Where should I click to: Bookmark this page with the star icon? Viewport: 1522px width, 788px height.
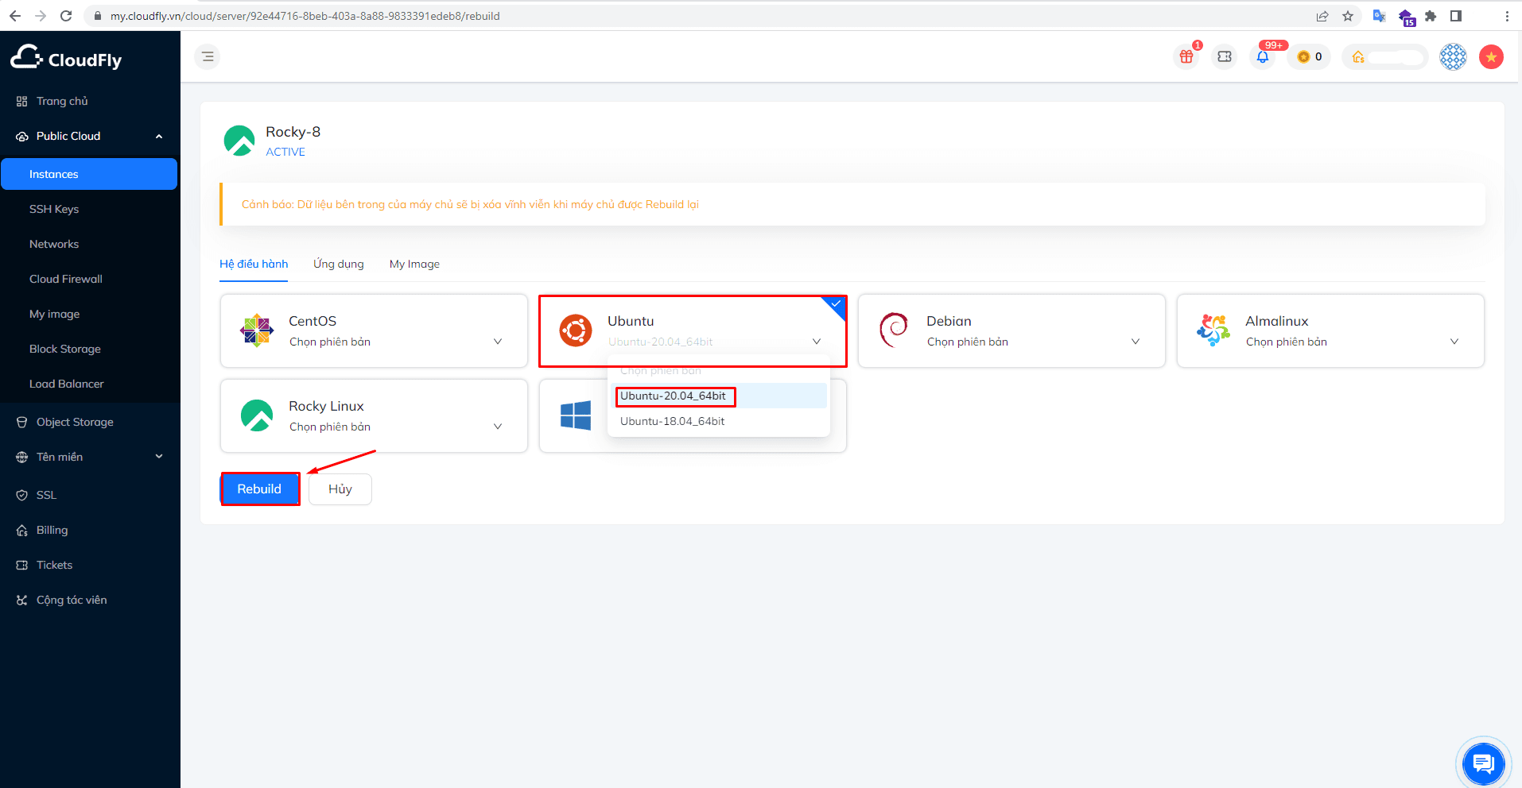[x=1348, y=16]
